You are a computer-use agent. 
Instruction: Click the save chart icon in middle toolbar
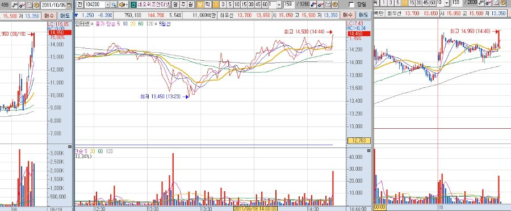coord(328,5)
